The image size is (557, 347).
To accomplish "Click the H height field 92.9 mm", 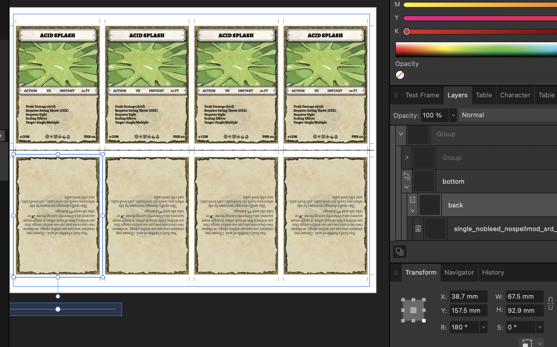I will pos(525,311).
